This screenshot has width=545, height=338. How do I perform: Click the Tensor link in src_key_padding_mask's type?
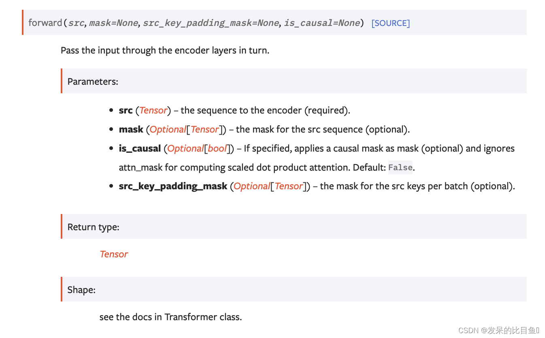(288, 186)
